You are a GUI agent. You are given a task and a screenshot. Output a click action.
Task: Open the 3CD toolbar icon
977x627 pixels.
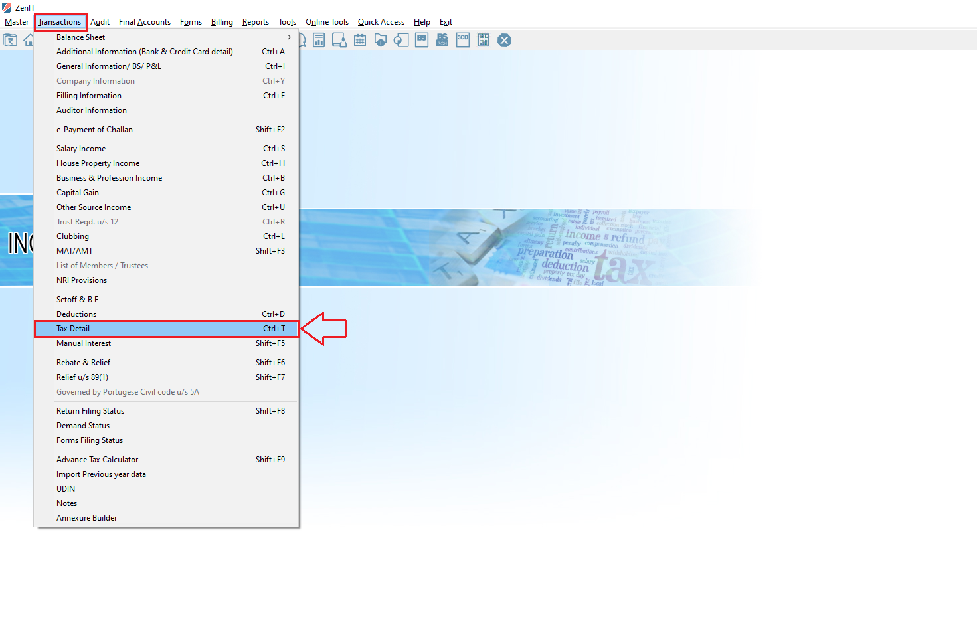pyautogui.click(x=463, y=41)
